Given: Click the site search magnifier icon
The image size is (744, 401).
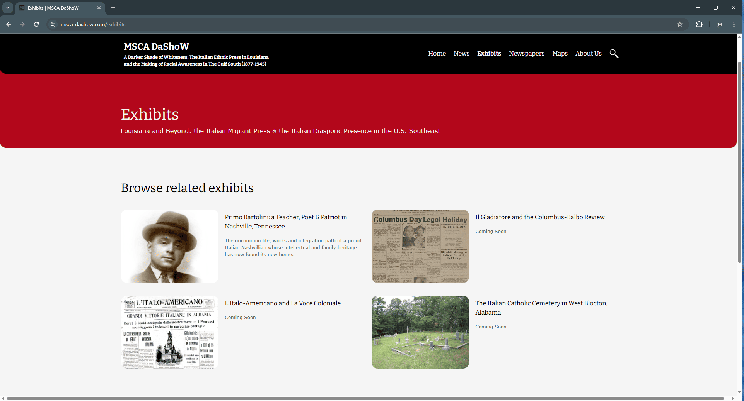Looking at the screenshot, I should tap(614, 54).
